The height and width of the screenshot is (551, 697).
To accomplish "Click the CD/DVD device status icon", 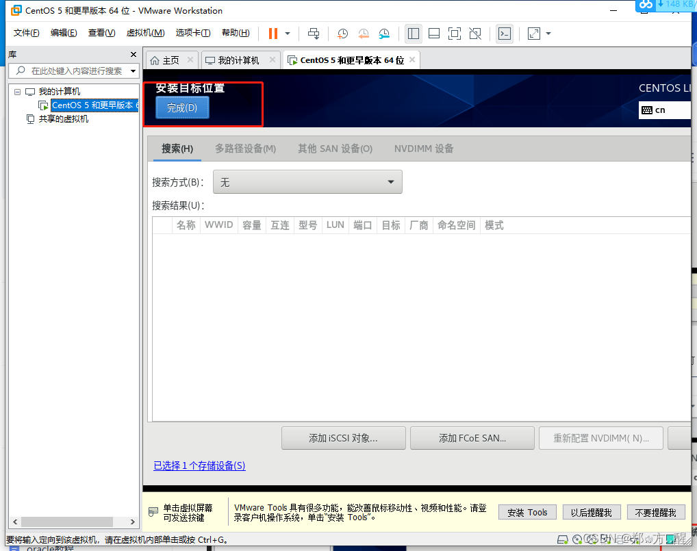I will point(579,540).
